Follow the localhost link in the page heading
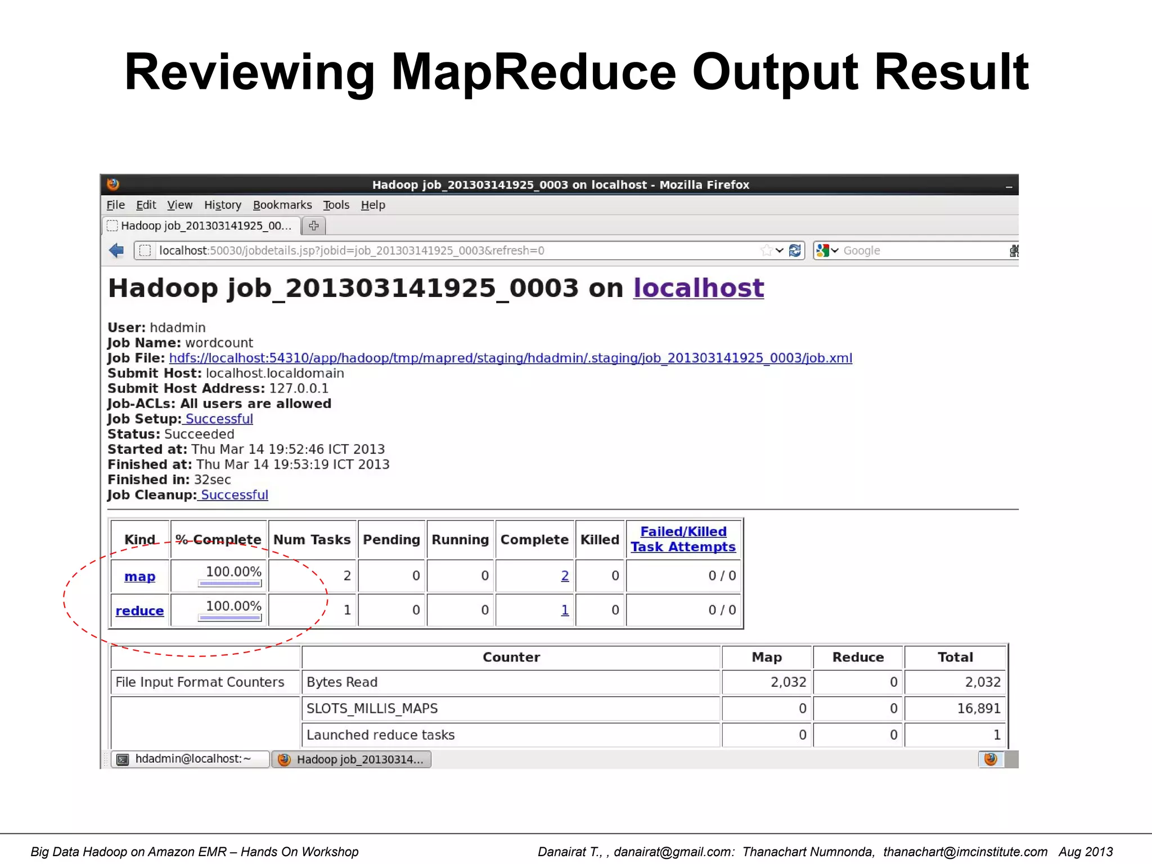Viewport: 1152px width, 864px height. 699,288
